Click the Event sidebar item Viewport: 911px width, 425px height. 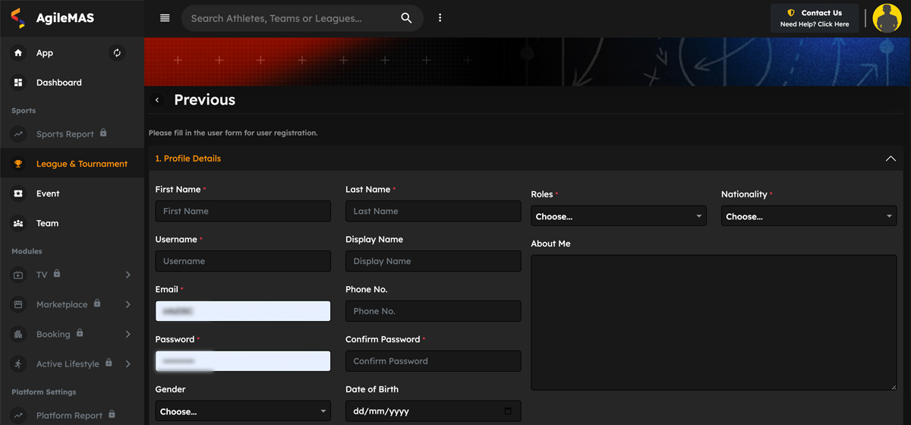coord(47,194)
